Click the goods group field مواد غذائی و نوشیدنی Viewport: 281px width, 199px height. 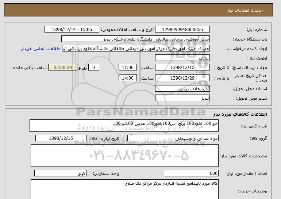(173, 138)
